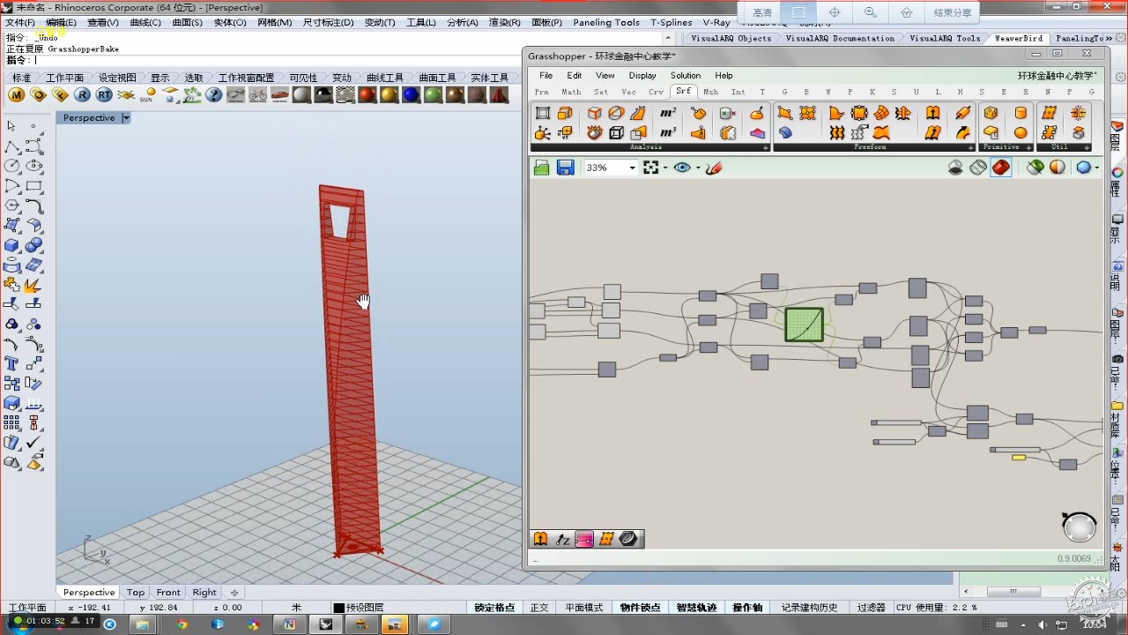1128x635 pixels.
Task: Switch to the Crv component tab
Action: pyautogui.click(x=656, y=92)
